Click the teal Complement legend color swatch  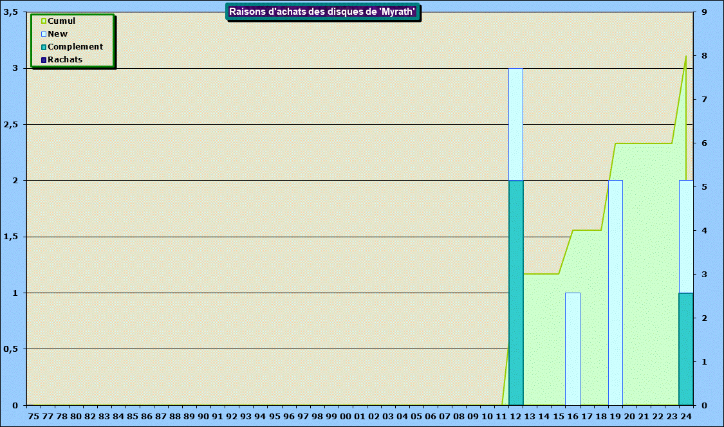click(x=44, y=47)
